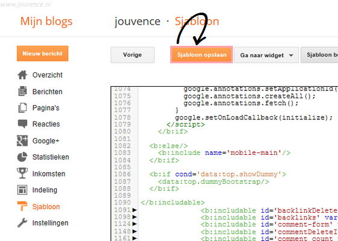Click the </b:if> tag on line 1080
The width and height of the screenshot is (338, 241).
click(x=173, y=131)
